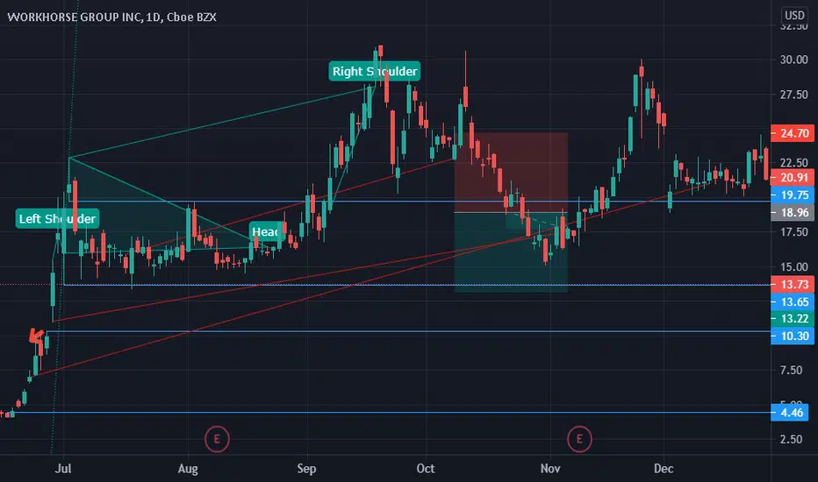Image resolution: width=818 pixels, height=482 pixels.
Task: Click the blue 13.65 price label
Action: click(792, 301)
